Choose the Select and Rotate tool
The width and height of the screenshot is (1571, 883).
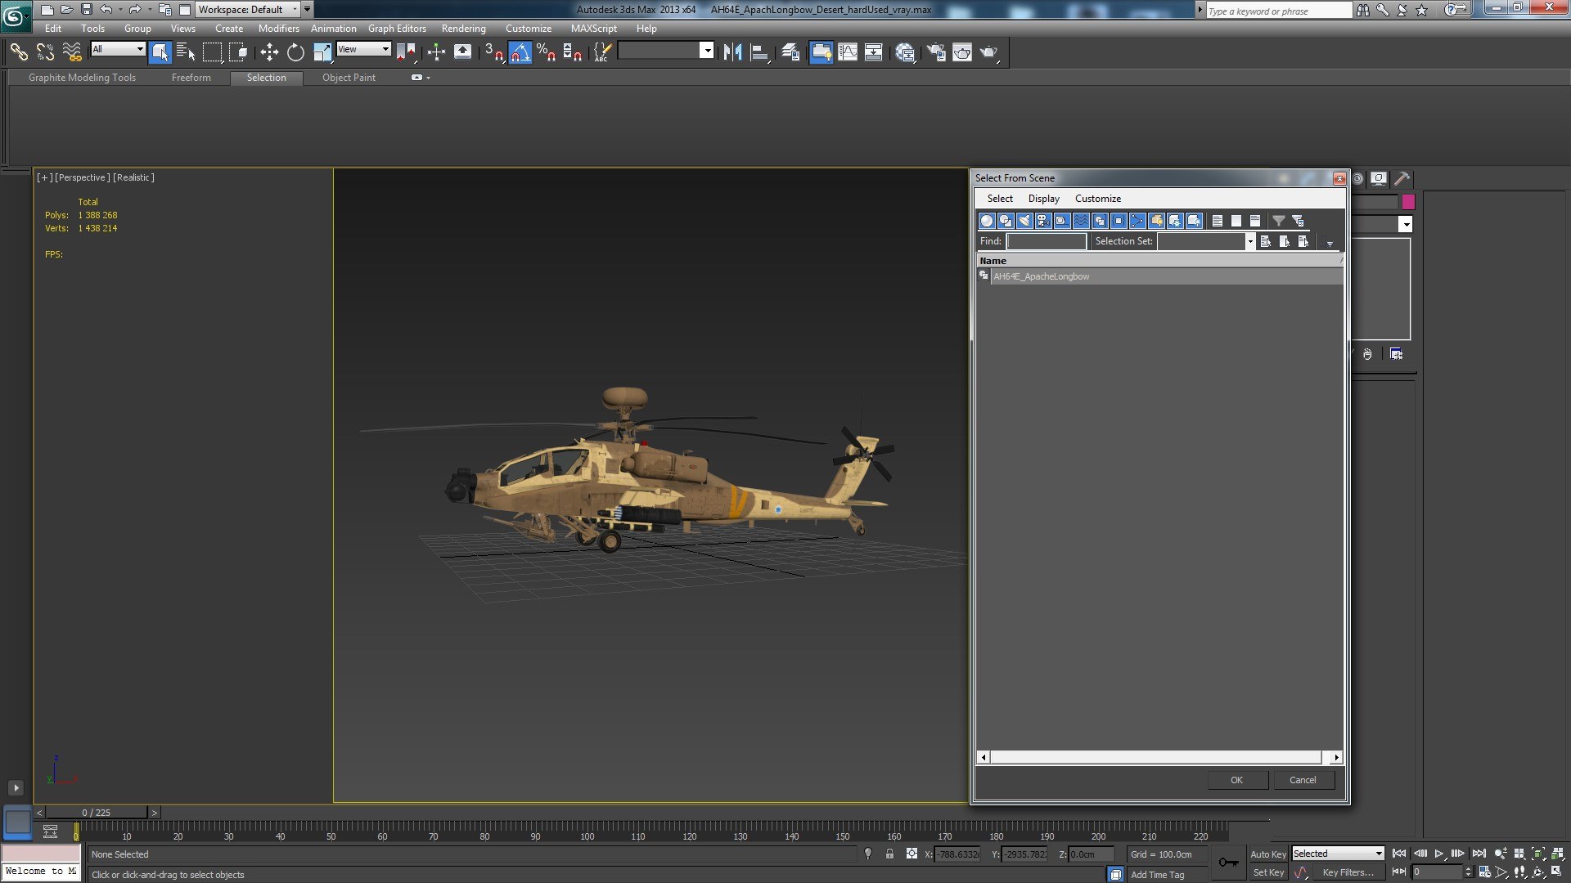tap(295, 52)
